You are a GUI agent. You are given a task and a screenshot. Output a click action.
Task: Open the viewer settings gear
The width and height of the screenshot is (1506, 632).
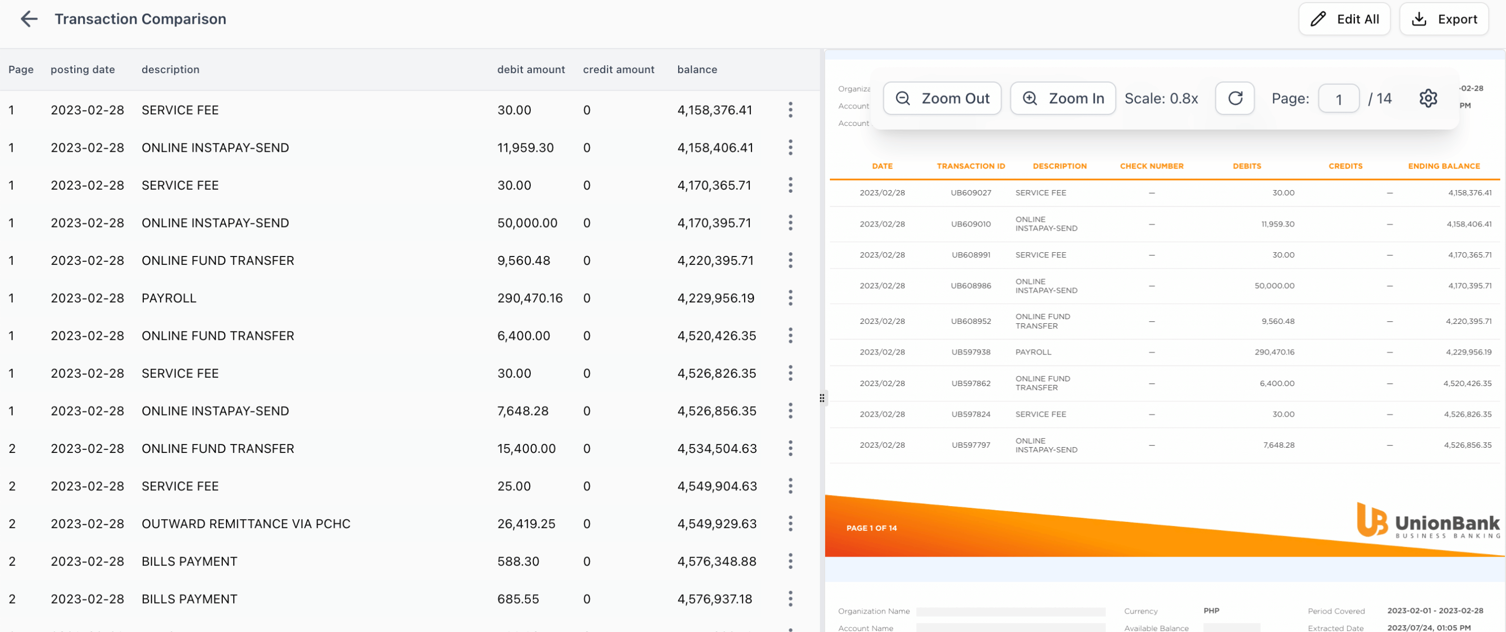[1428, 97]
